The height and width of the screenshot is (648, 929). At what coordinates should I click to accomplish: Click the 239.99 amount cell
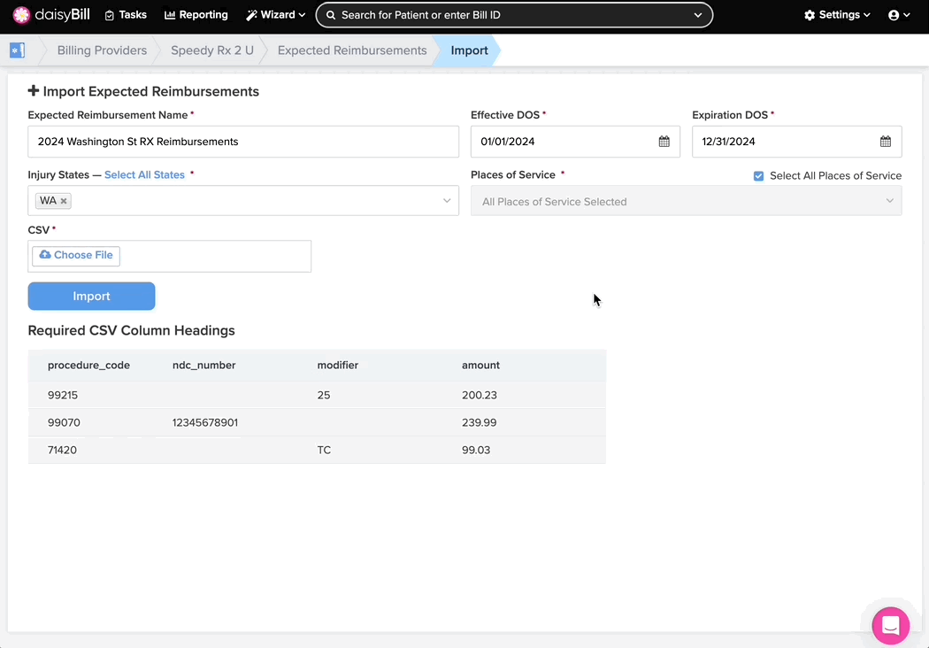480,423
